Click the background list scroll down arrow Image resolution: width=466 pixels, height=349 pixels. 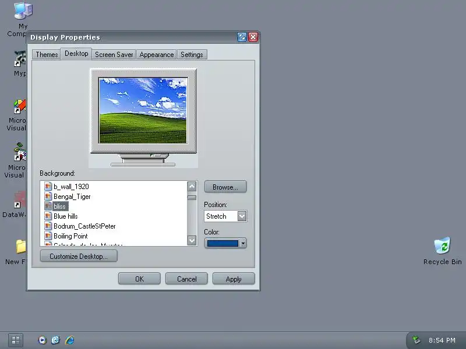[192, 240]
